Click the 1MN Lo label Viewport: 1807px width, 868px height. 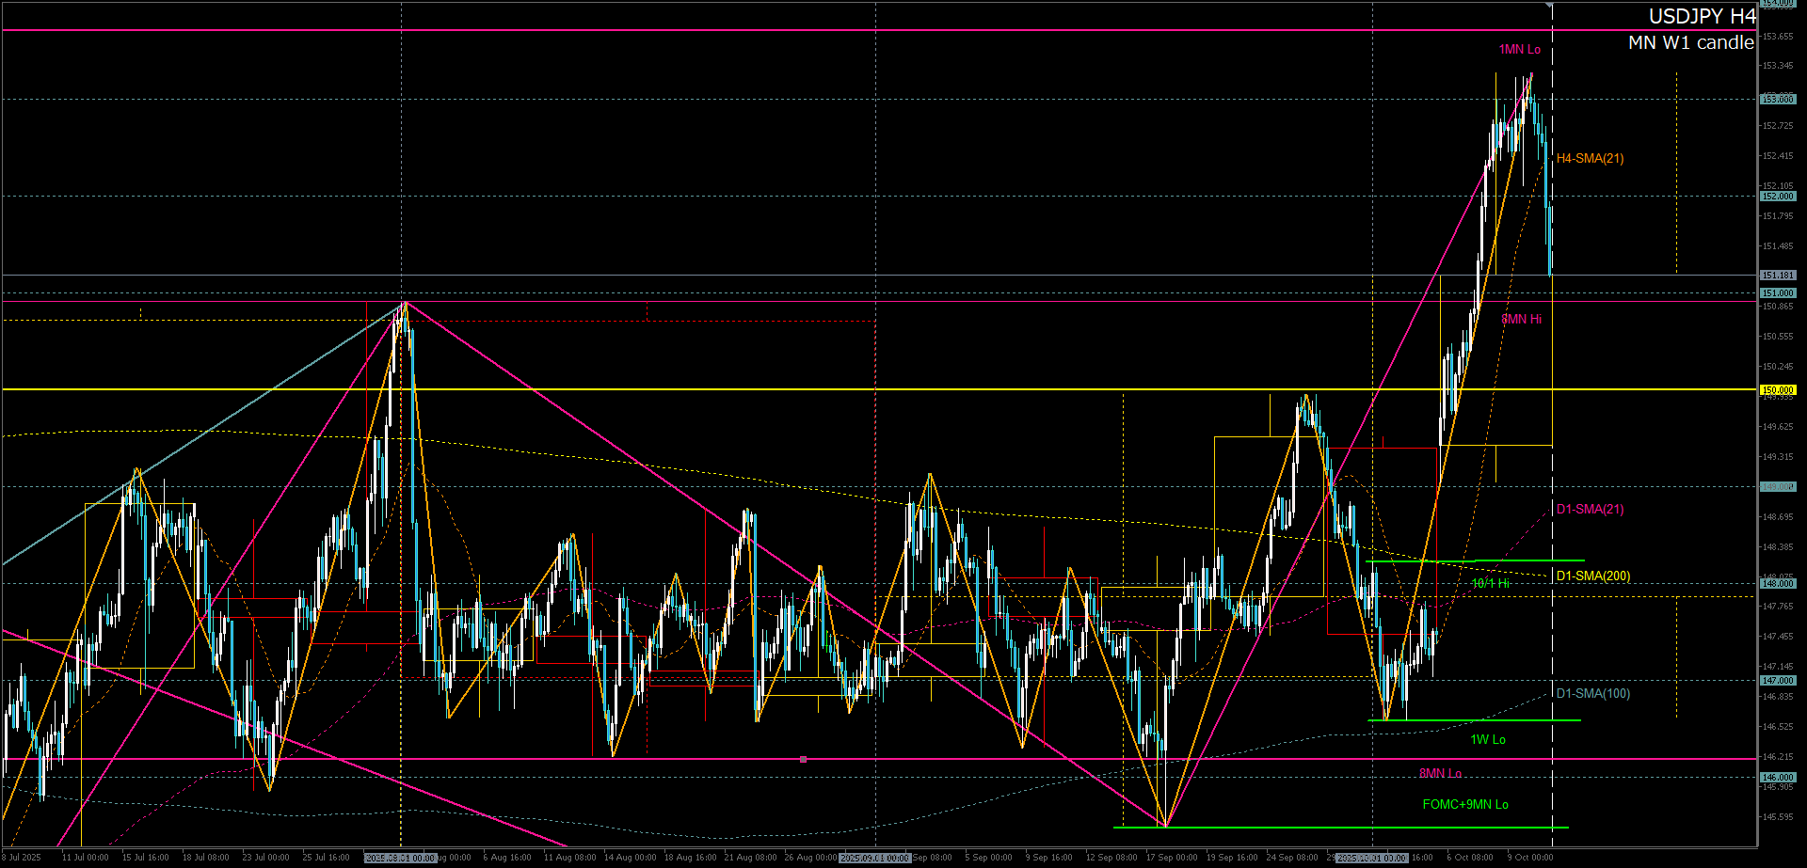click(1519, 49)
